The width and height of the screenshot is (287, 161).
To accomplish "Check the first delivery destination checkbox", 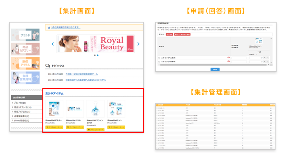I will coord(159,57).
